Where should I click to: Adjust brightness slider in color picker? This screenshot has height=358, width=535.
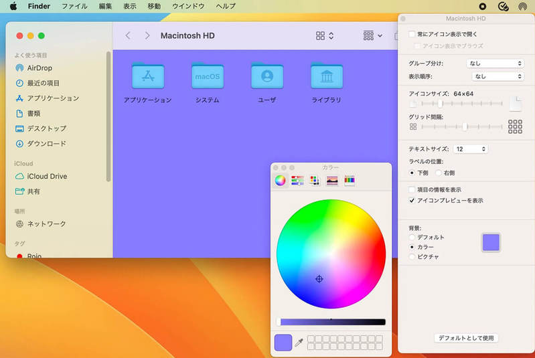click(x=331, y=322)
